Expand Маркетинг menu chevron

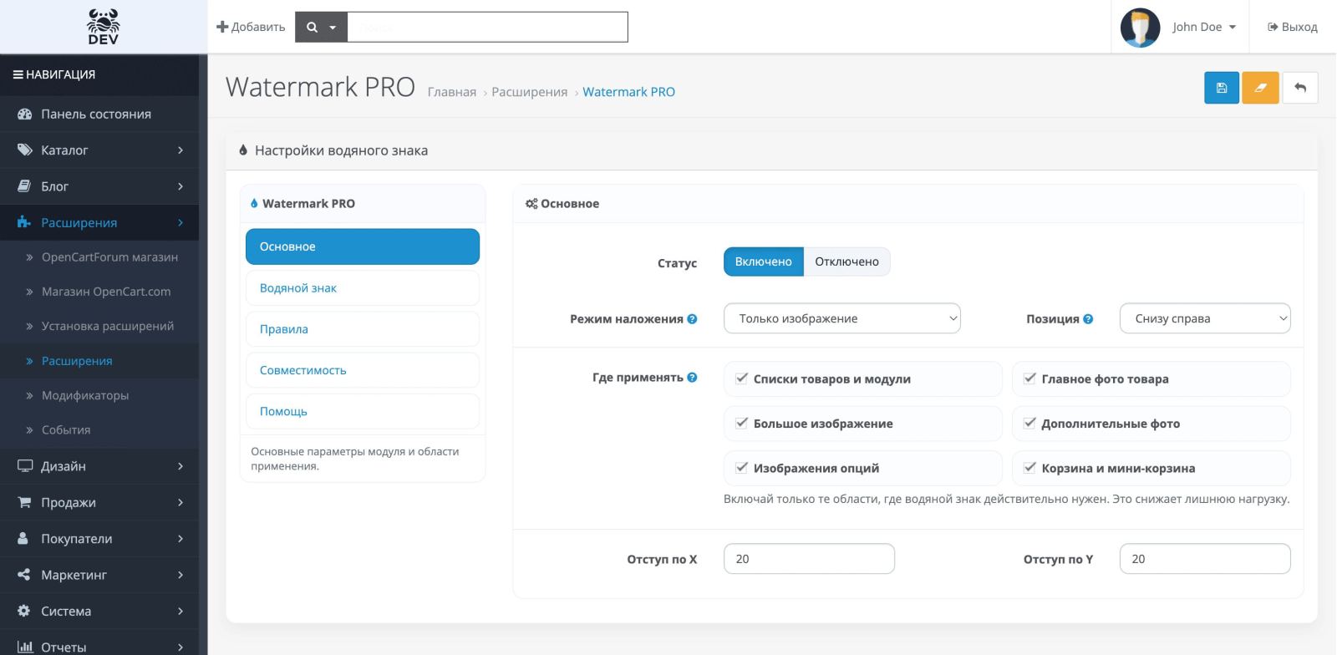coord(180,575)
